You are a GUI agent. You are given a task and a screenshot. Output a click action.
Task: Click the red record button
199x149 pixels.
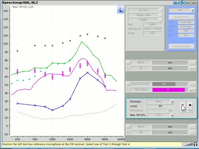tap(183, 105)
